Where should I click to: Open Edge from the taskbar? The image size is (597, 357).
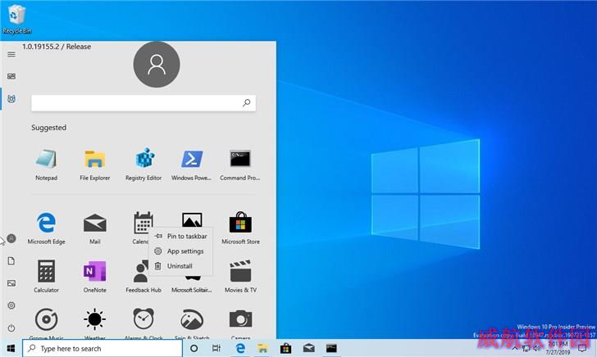239,348
